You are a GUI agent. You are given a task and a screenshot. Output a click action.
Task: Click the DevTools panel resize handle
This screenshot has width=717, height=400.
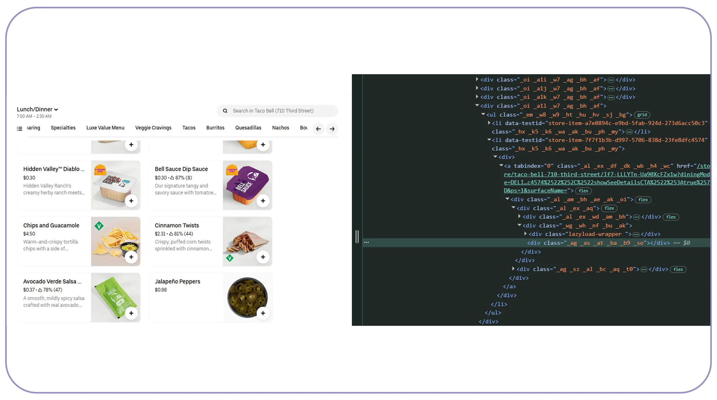pyautogui.click(x=357, y=237)
